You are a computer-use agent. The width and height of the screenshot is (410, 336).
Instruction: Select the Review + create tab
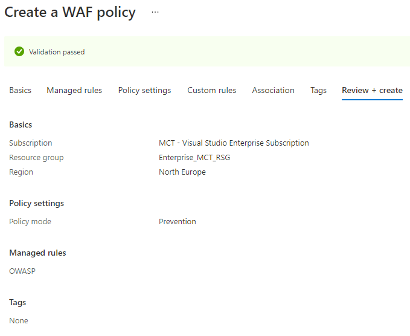tap(372, 90)
